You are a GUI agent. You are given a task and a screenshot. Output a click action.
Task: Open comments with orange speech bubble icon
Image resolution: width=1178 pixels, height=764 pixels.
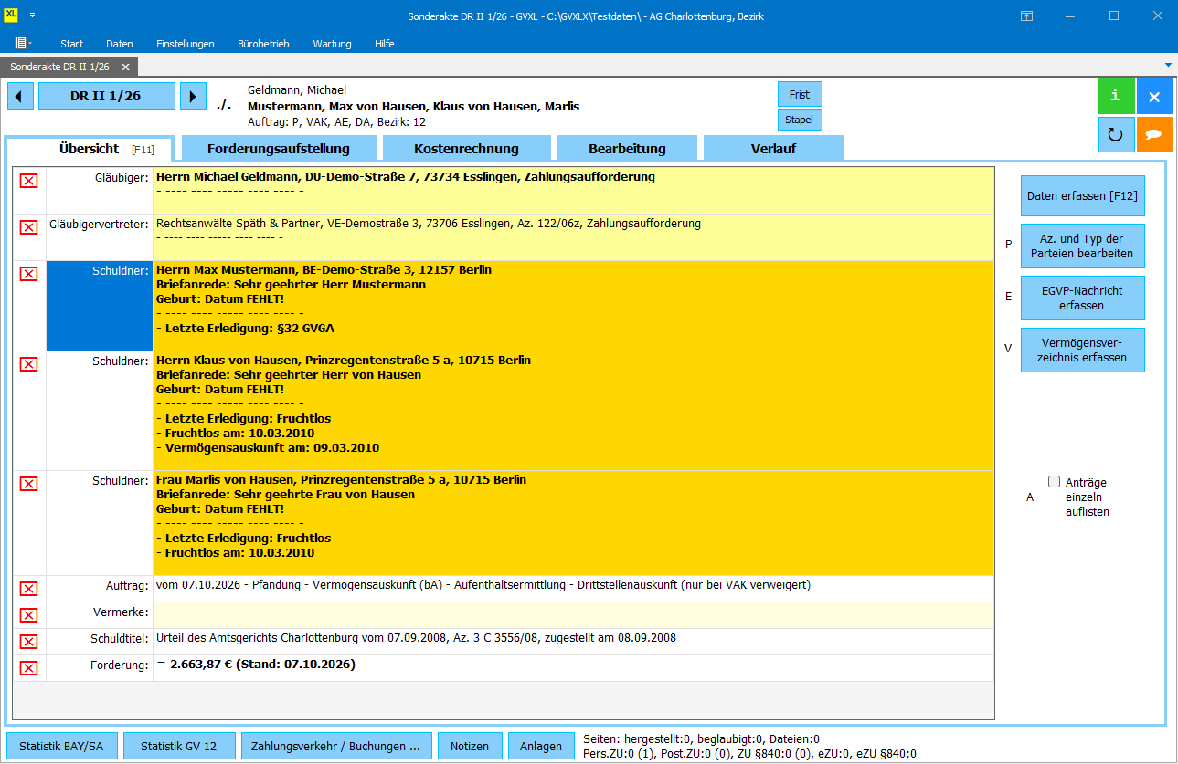click(1155, 135)
